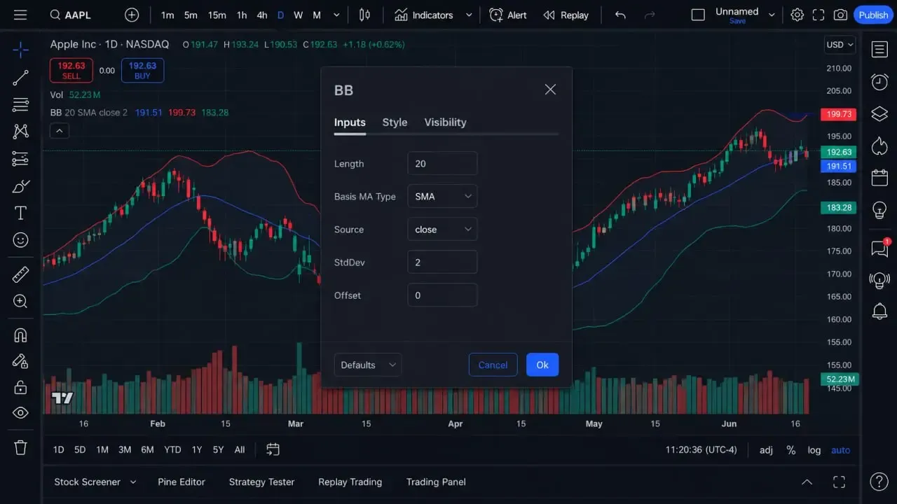Toggle the log scale option
The image size is (897, 504).
814,450
